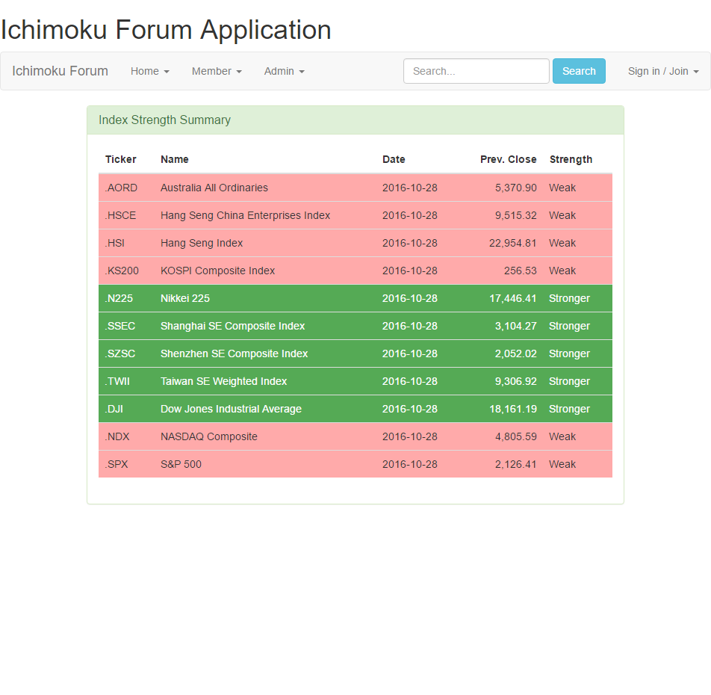Click the .SZSC ticker cell
Screen dimensions: 711x695
[x=120, y=353]
